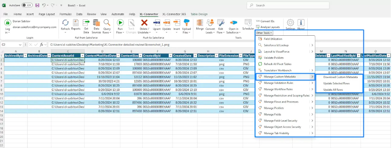The height and width of the screenshot is (148, 392).
Task: Click the Insert icon in Push to Salesforce
Action: click(177, 23)
